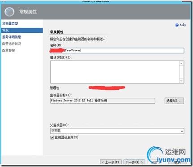Click the 监视器目标 field showing Windows Server 2012
This screenshot has width=193, height=167.
coord(103,101)
